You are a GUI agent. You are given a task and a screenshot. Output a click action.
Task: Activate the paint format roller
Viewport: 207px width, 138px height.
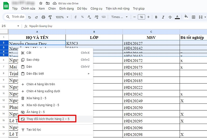click(x=50, y=17)
